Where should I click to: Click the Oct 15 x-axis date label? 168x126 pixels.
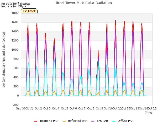(152, 108)
